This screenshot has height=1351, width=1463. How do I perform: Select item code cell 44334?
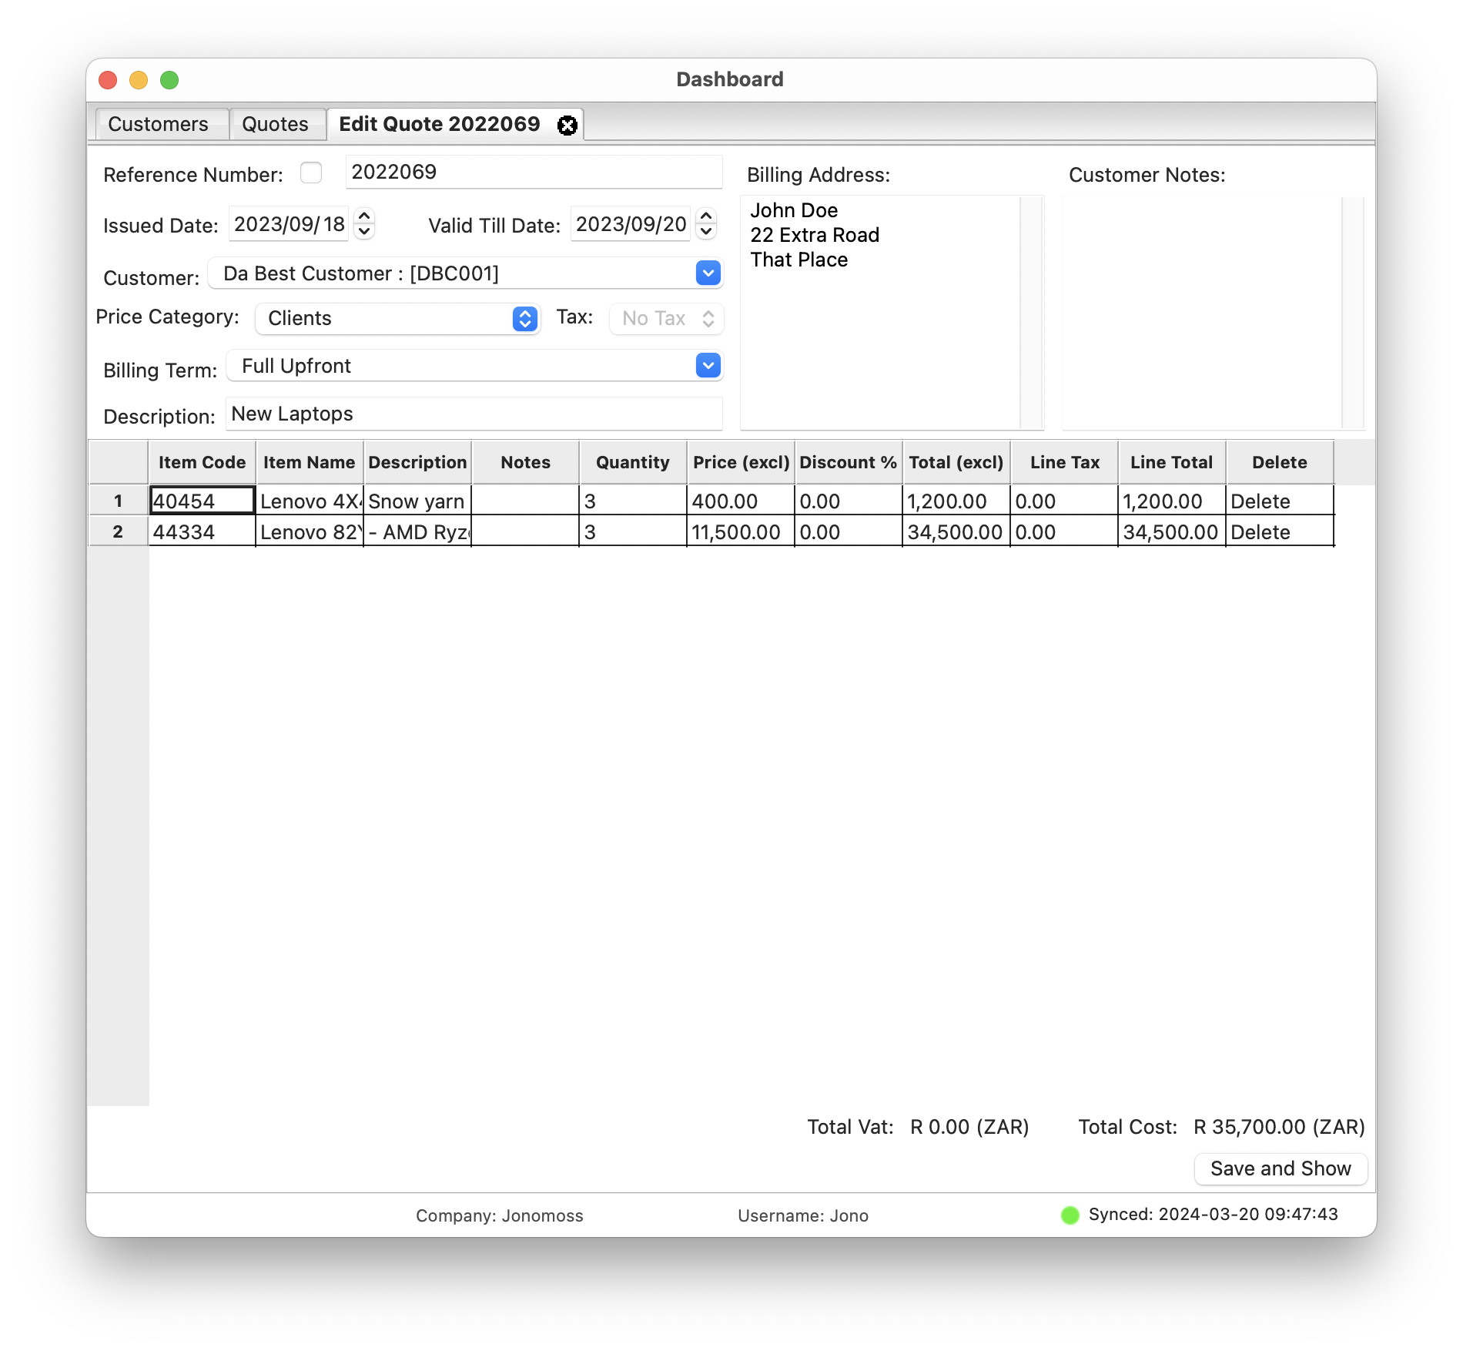pyautogui.click(x=202, y=531)
